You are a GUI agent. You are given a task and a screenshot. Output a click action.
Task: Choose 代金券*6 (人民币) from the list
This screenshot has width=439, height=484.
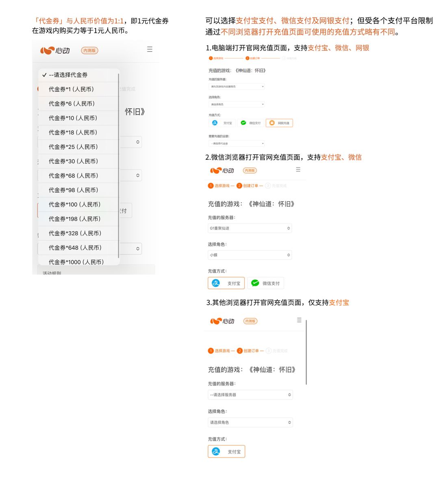pyautogui.click(x=78, y=104)
